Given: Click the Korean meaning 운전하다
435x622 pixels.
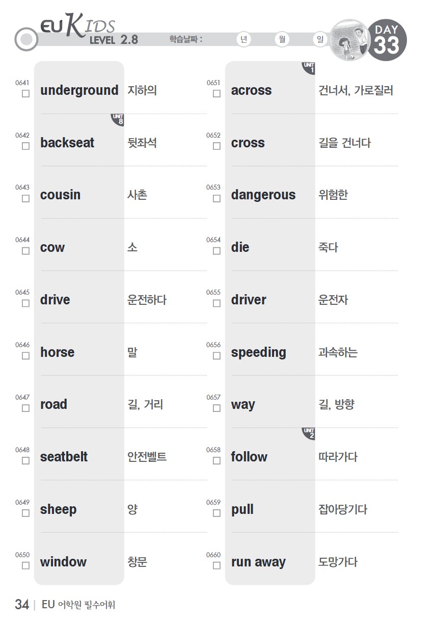Looking at the screenshot, I should [x=147, y=300].
